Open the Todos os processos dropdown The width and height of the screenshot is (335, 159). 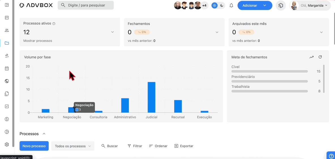click(x=73, y=146)
